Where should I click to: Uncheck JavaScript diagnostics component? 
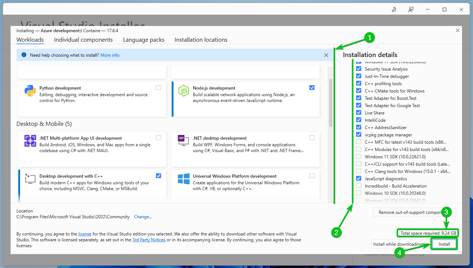point(359,178)
